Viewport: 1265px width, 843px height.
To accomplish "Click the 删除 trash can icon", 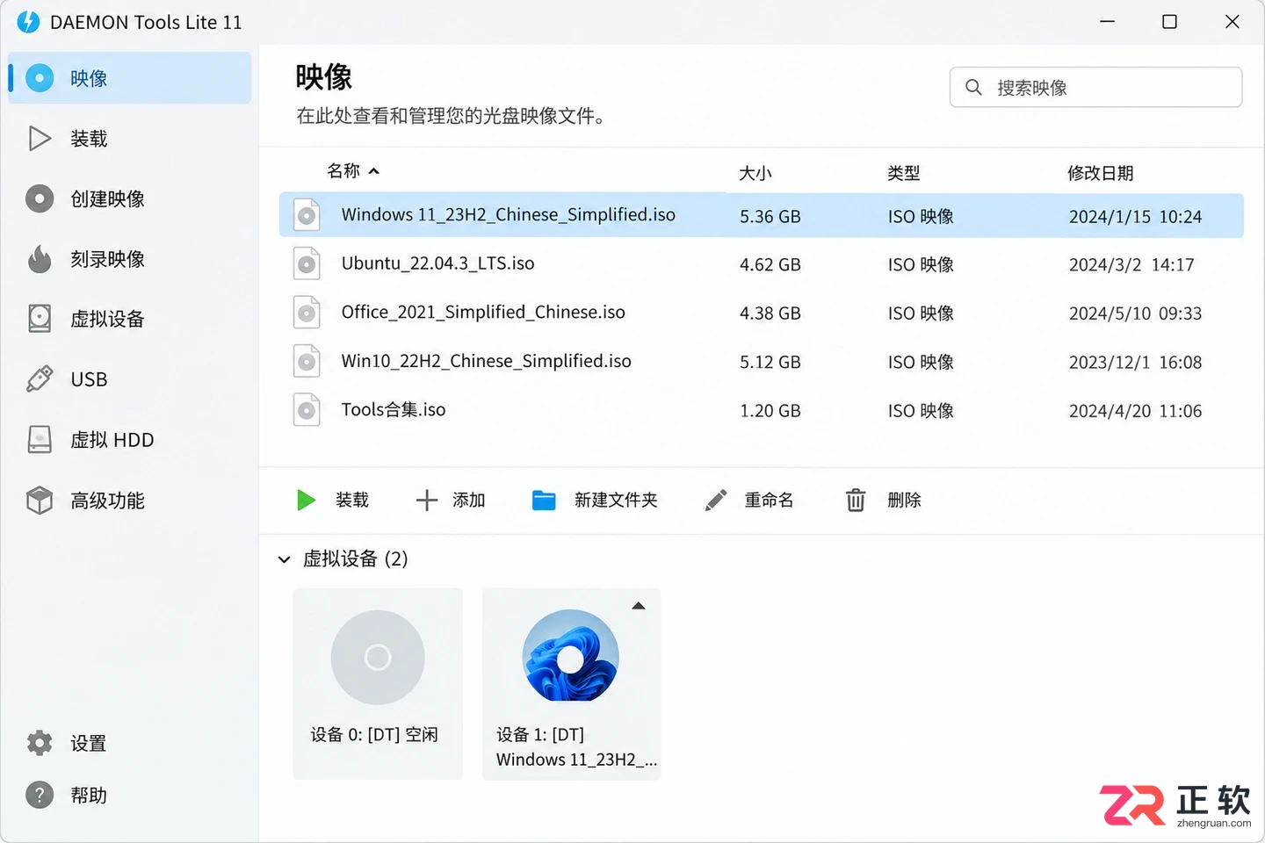I will coord(856,501).
